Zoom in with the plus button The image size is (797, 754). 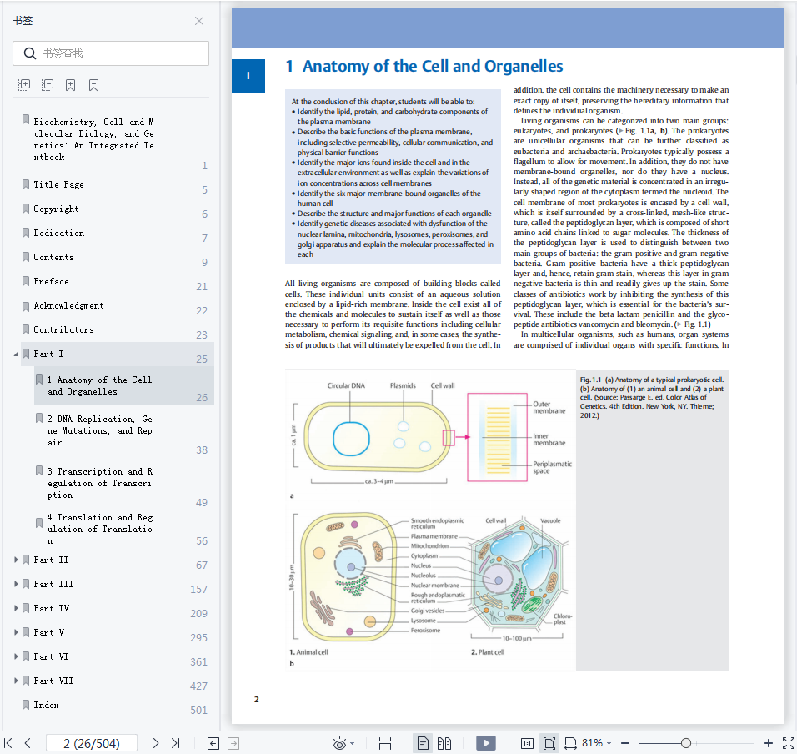click(769, 743)
